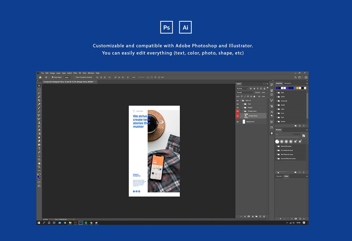This screenshot has width=352, height=241.
Task: Activate the Eyedropper tool
Action: tap(39, 104)
